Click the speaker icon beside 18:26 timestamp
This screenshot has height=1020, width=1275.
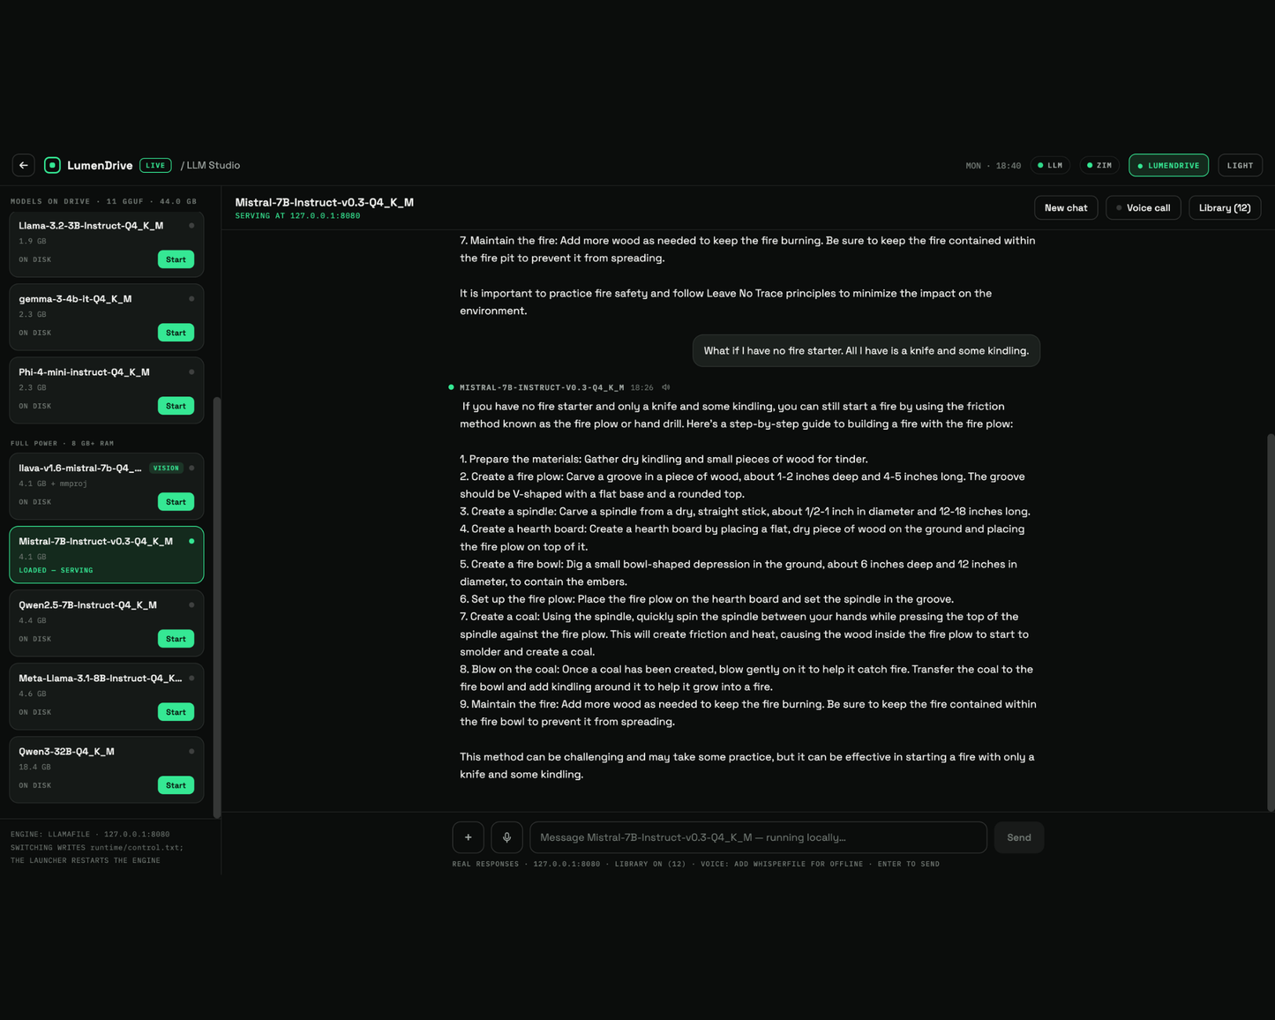coord(666,387)
